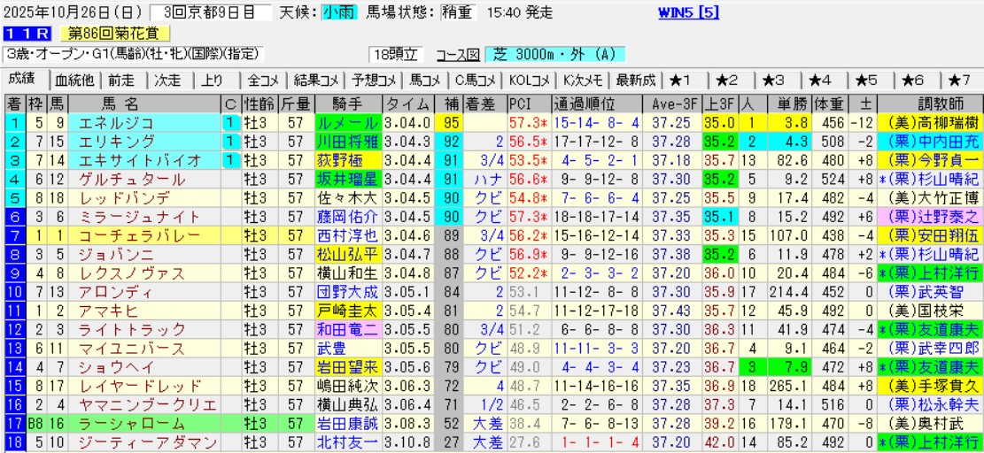Image resolution: width=984 pixels, height=453 pixels.
Task: Select horse エネルジコ in first place
Action: tap(117, 122)
